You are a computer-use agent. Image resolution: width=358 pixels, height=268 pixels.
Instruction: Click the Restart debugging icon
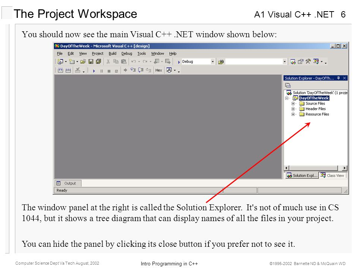click(x=116, y=71)
